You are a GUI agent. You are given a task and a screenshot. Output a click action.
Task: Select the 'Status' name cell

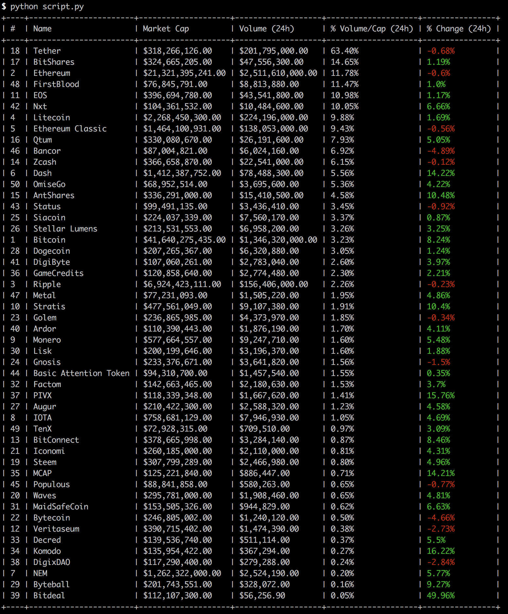[x=47, y=207]
